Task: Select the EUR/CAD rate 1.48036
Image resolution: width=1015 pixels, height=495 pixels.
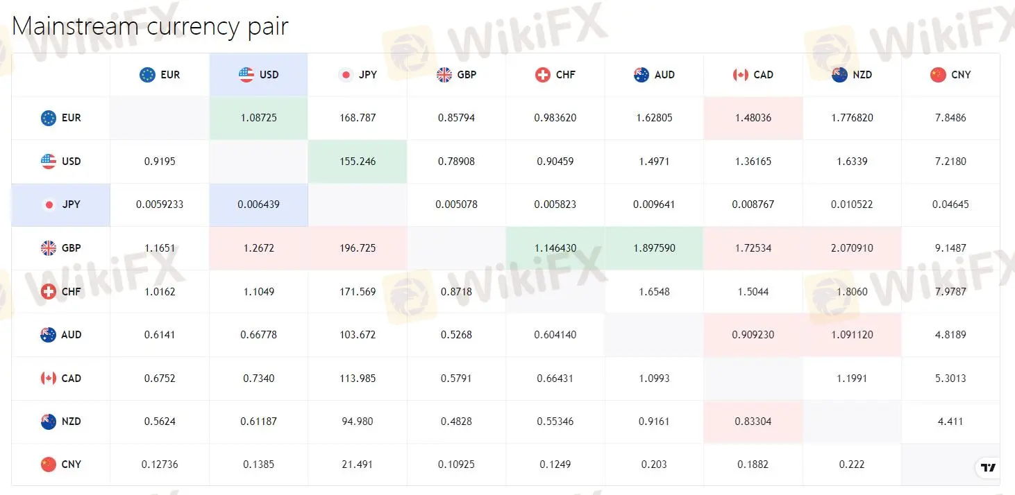Action: point(753,118)
